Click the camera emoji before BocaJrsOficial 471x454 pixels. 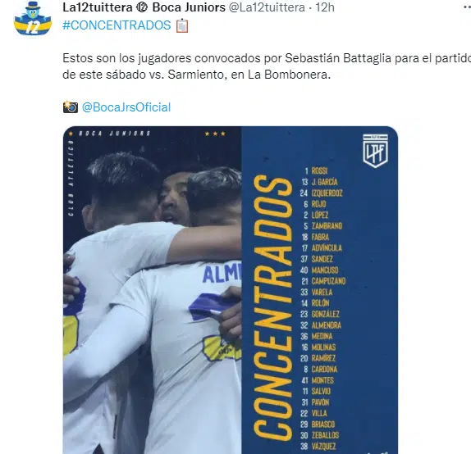(71, 107)
